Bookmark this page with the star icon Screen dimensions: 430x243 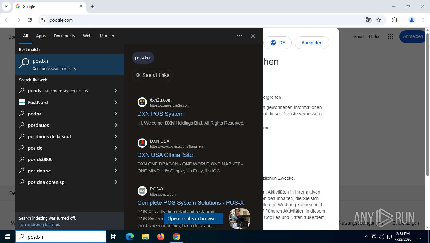379,20
